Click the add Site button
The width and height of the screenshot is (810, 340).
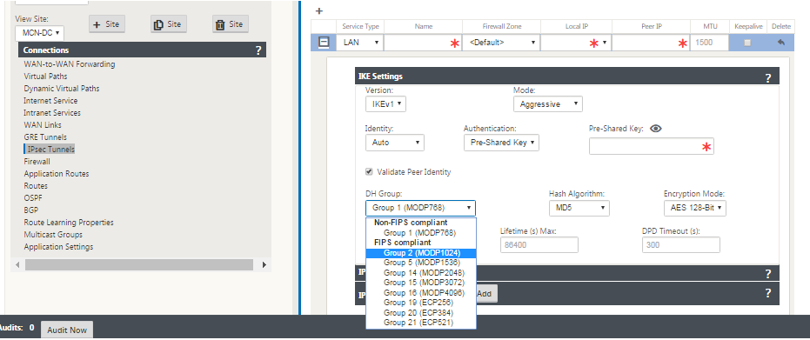[107, 24]
